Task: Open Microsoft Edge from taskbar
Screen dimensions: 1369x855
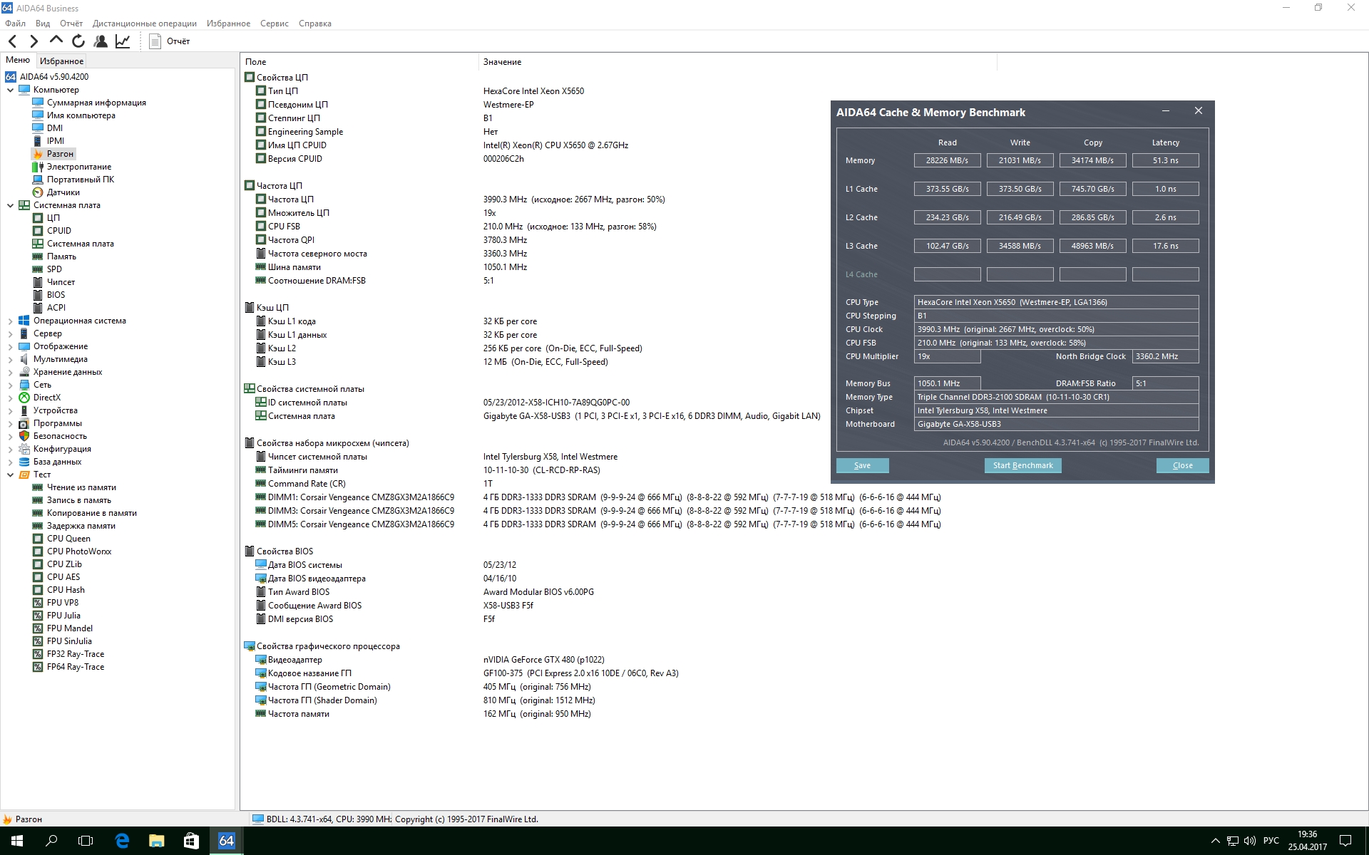Action: [x=122, y=841]
